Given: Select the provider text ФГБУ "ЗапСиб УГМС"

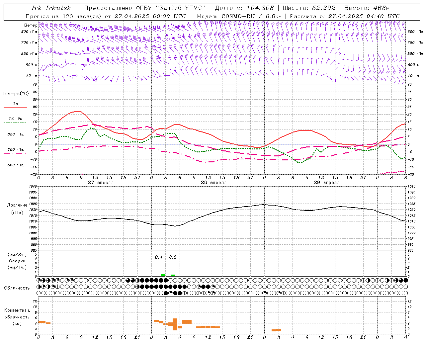Looking at the screenshot, I should 171,8.
